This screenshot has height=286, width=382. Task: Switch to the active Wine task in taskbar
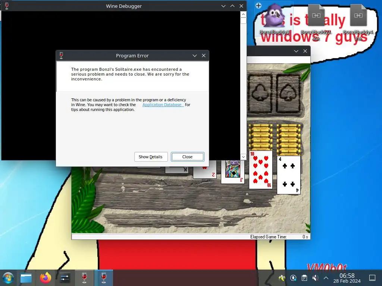click(x=104, y=278)
